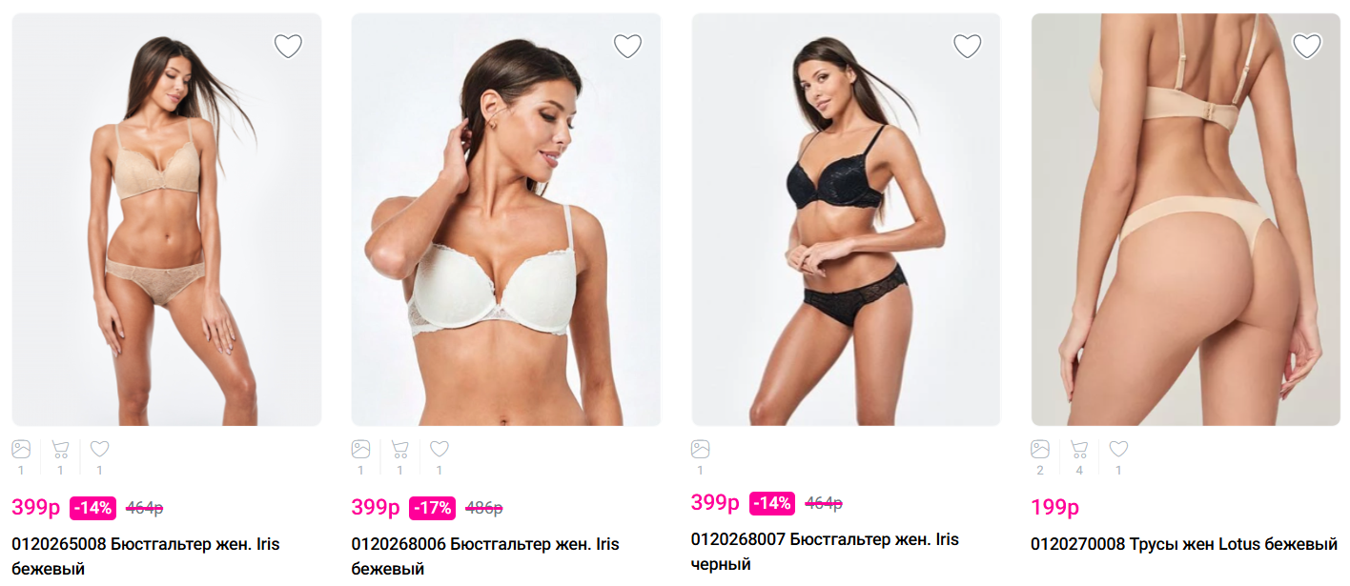Click photo icon under black Iris bra
1350x586 pixels.
(x=701, y=449)
